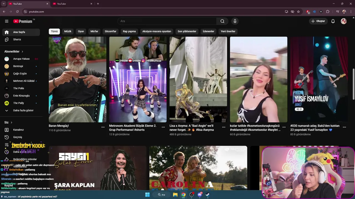
Task: Go to Ana Sayfa in sidebar
Action: (21, 32)
